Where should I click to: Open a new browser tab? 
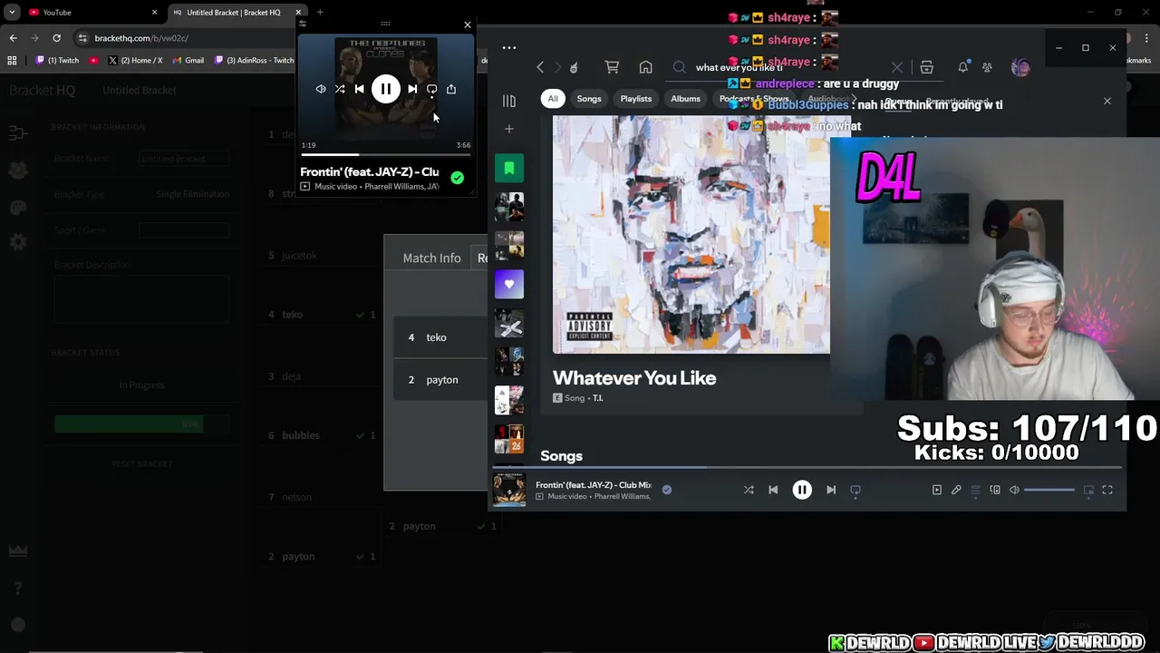320,12
